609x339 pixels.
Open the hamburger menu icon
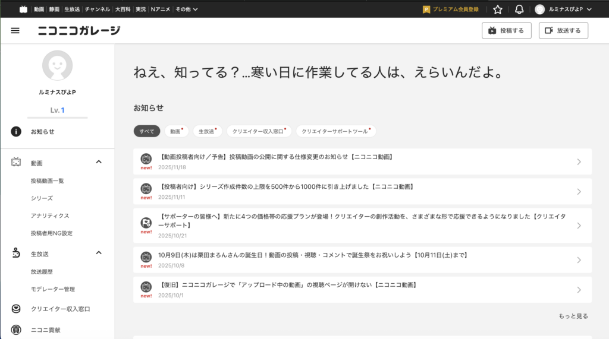tap(15, 31)
